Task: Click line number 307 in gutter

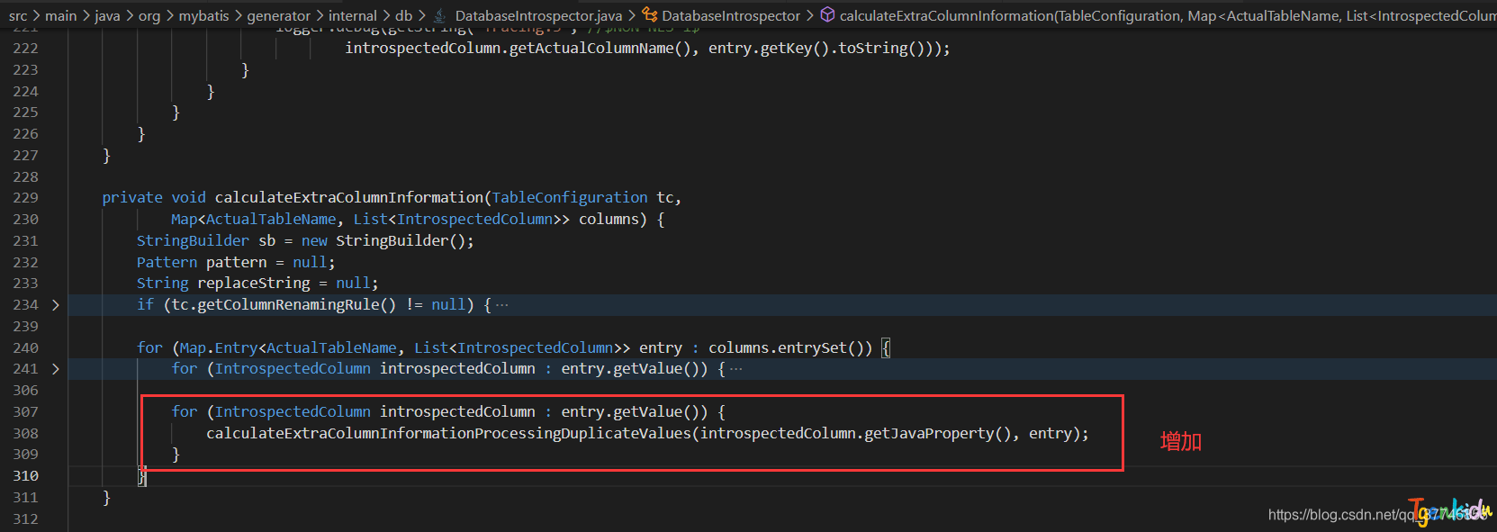Action: [x=25, y=412]
